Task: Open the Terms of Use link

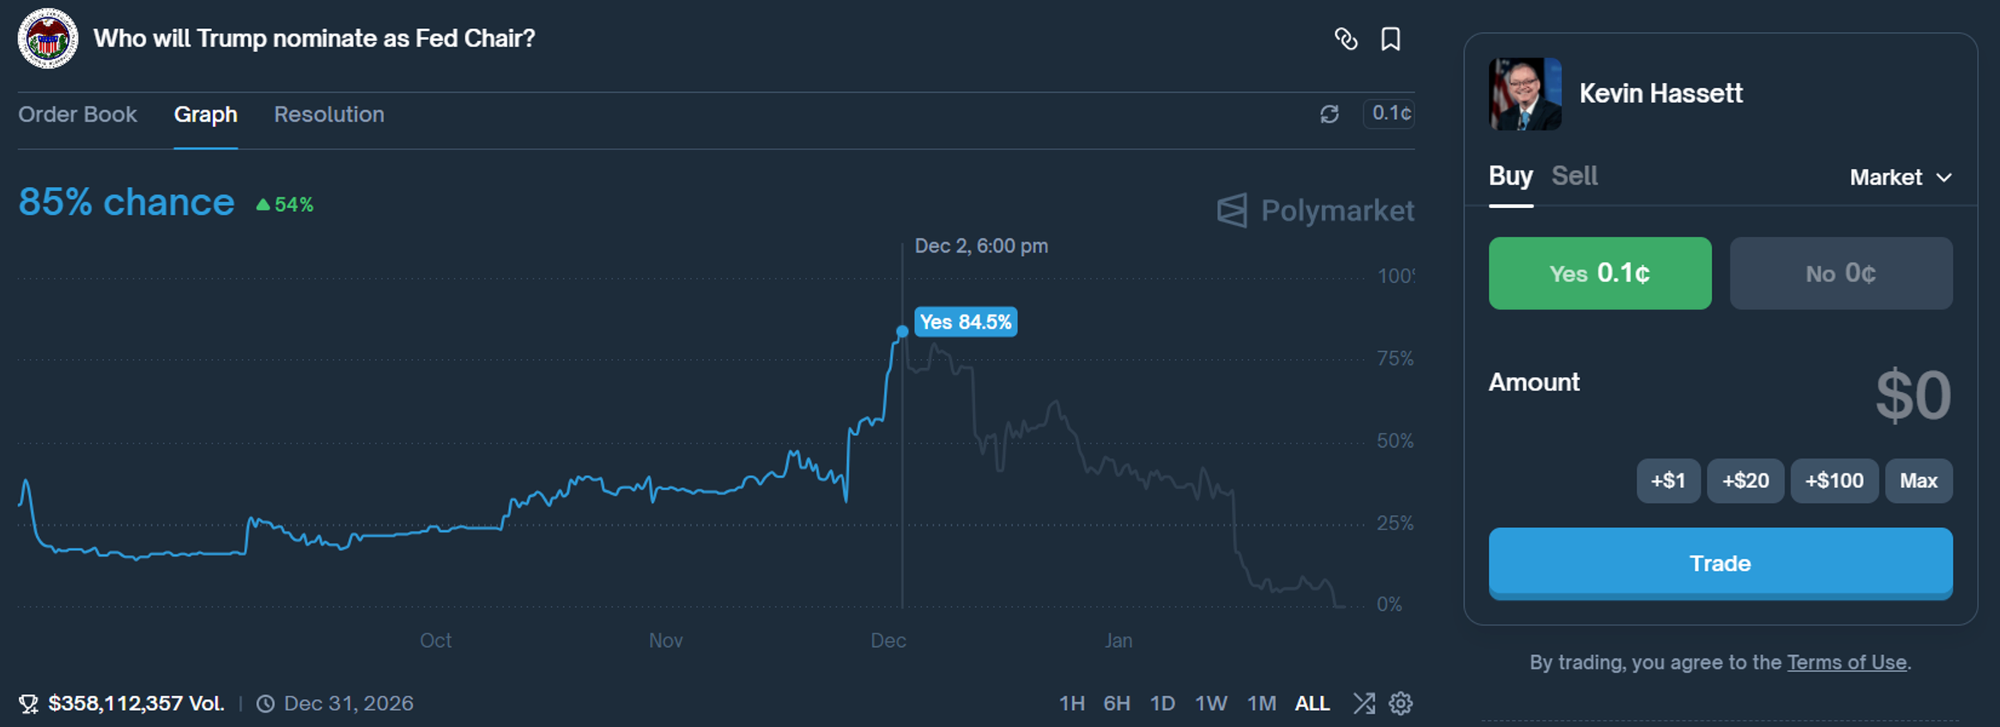Action: pyautogui.click(x=1846, y=662)
